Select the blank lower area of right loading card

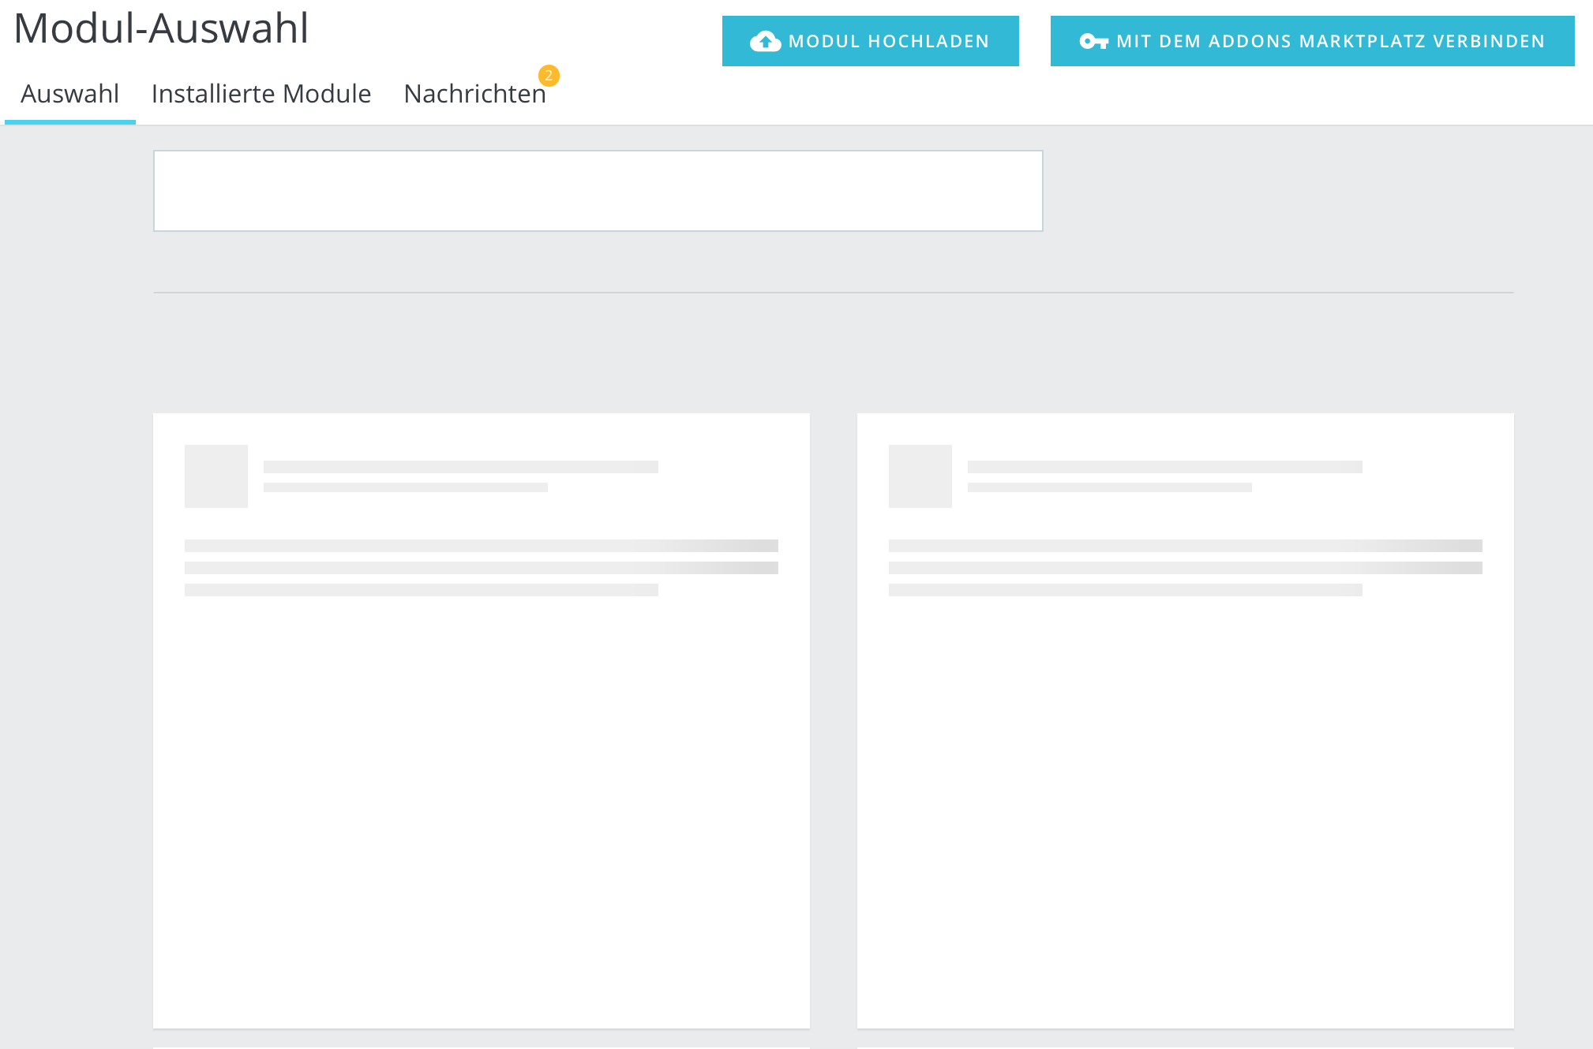pos(1185,812)
